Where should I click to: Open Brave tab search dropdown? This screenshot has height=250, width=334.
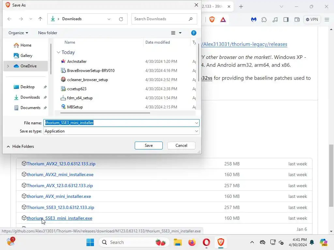281,7
